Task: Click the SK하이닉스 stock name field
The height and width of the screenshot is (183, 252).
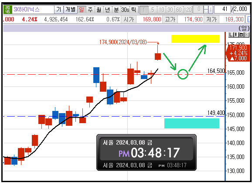Action: tap(33, 10)
